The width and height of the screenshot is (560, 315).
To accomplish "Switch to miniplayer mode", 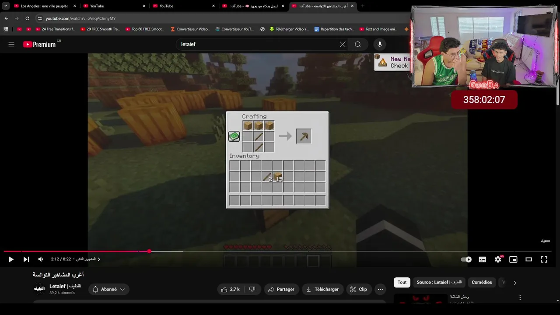I will point(513,259).
